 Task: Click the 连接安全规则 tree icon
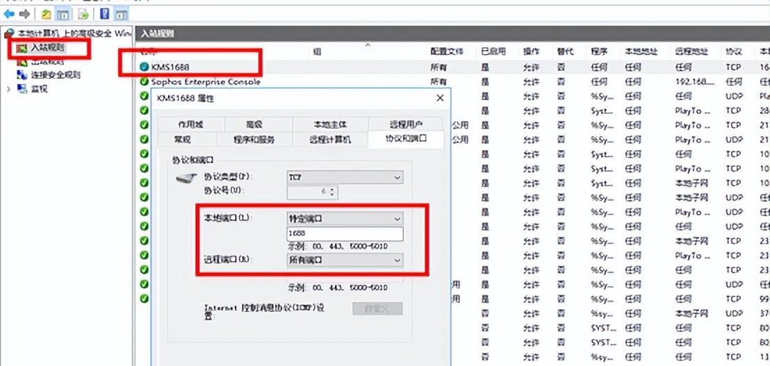[22, 74]
